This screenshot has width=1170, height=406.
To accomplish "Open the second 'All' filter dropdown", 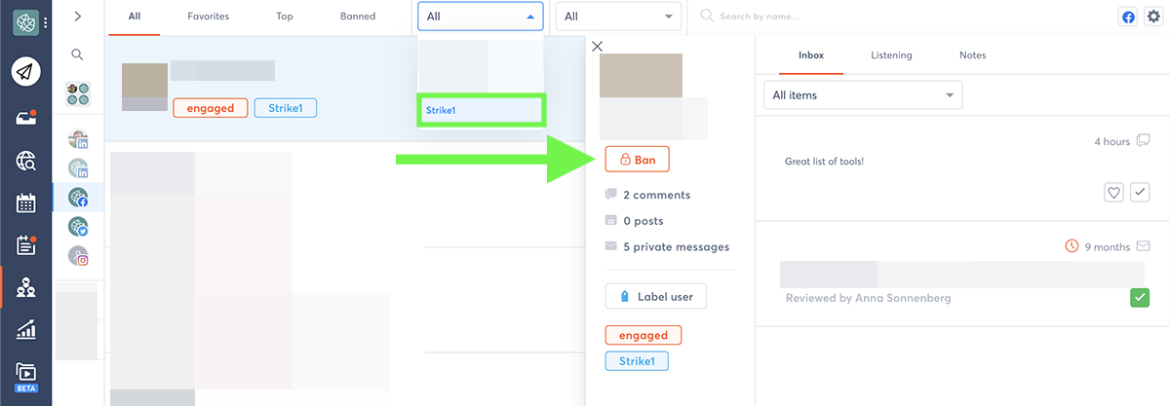I will (x=618, y=17).
